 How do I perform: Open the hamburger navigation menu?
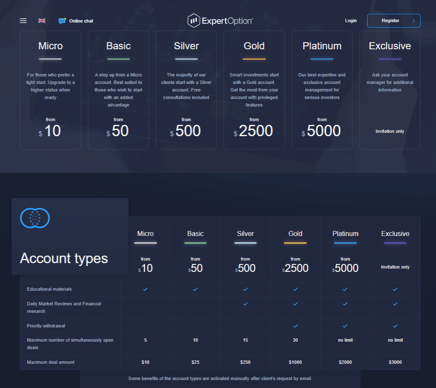[x=23, y=20]
